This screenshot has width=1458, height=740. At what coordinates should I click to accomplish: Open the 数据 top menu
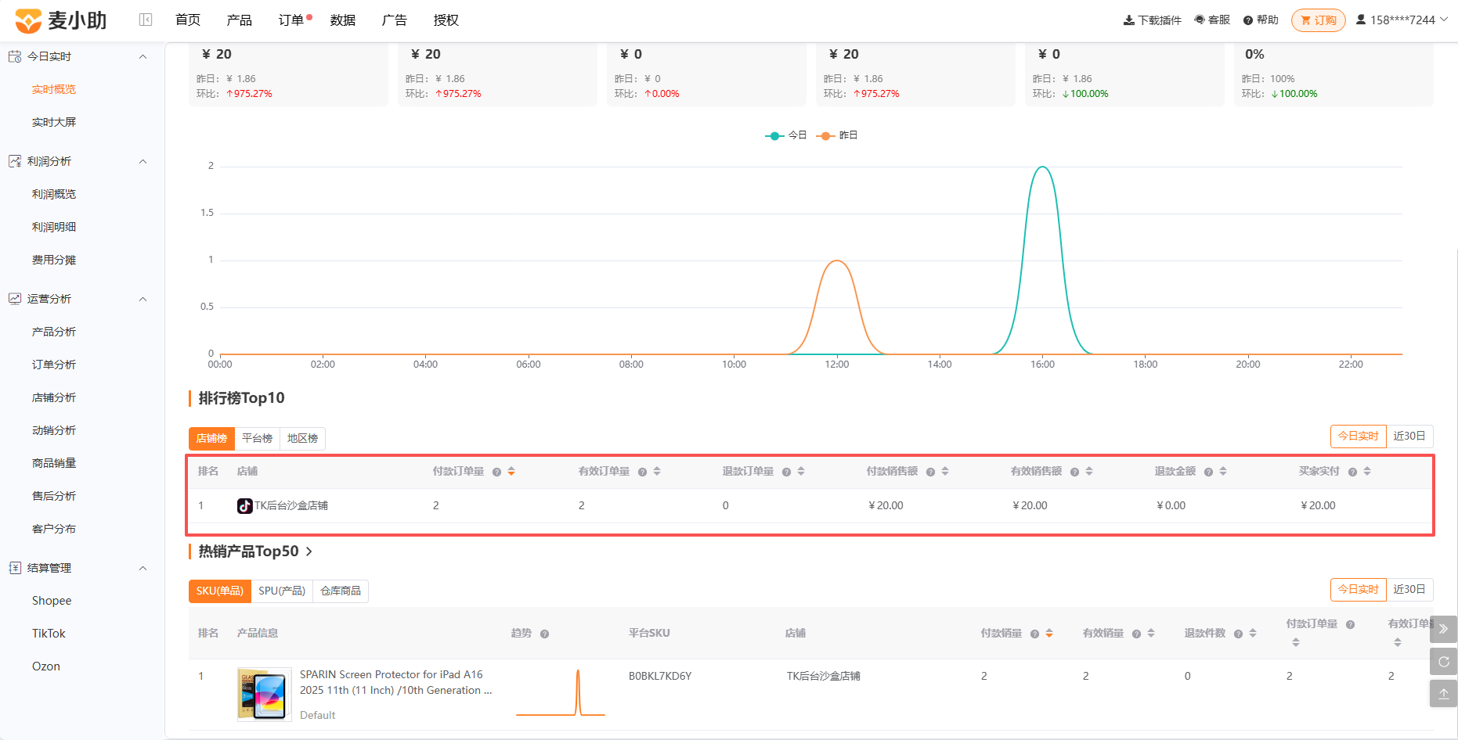pos(343,20)
